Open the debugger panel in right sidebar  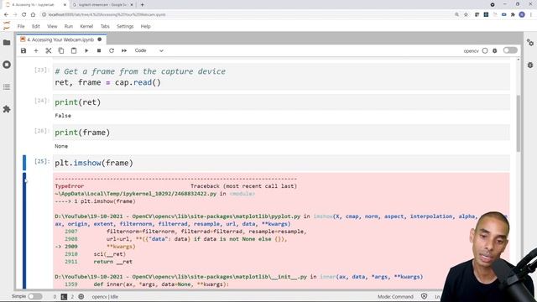530,65
